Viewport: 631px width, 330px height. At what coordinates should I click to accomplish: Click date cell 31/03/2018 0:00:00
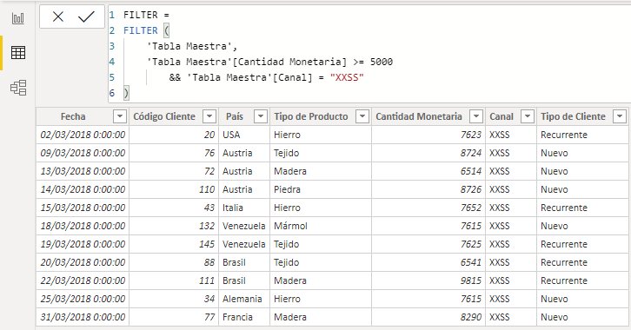(x=83, y=317)
